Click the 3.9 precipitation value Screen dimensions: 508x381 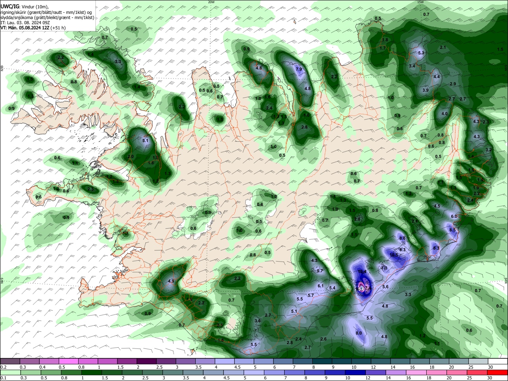point(425,90)
